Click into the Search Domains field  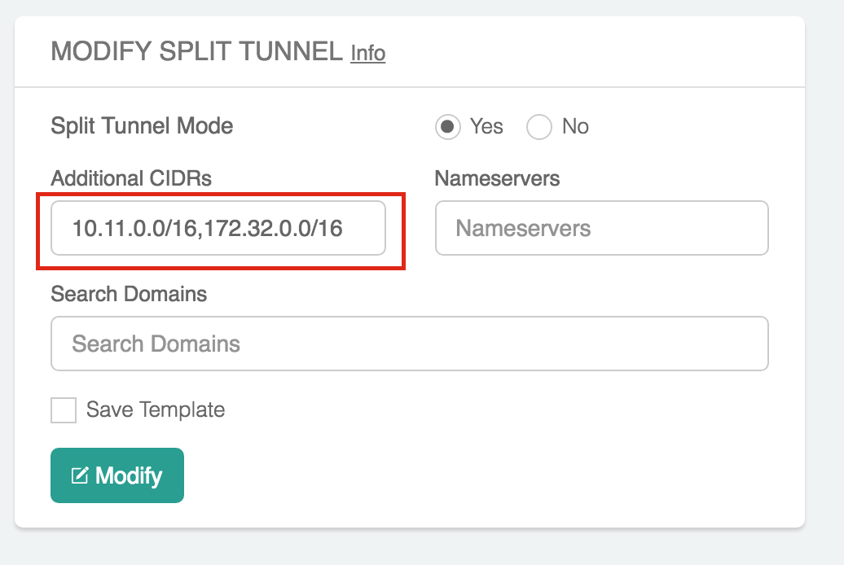[x=409, y=344]
